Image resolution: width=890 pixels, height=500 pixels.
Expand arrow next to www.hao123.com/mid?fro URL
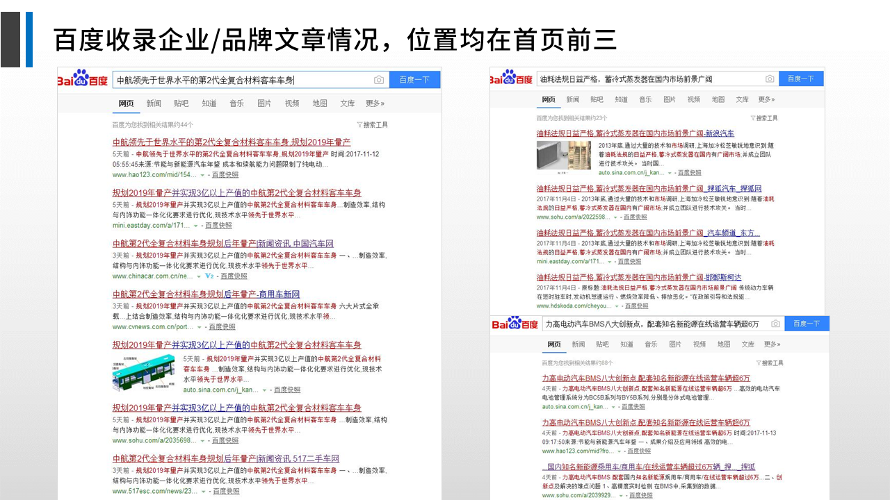tap(619, 451)
